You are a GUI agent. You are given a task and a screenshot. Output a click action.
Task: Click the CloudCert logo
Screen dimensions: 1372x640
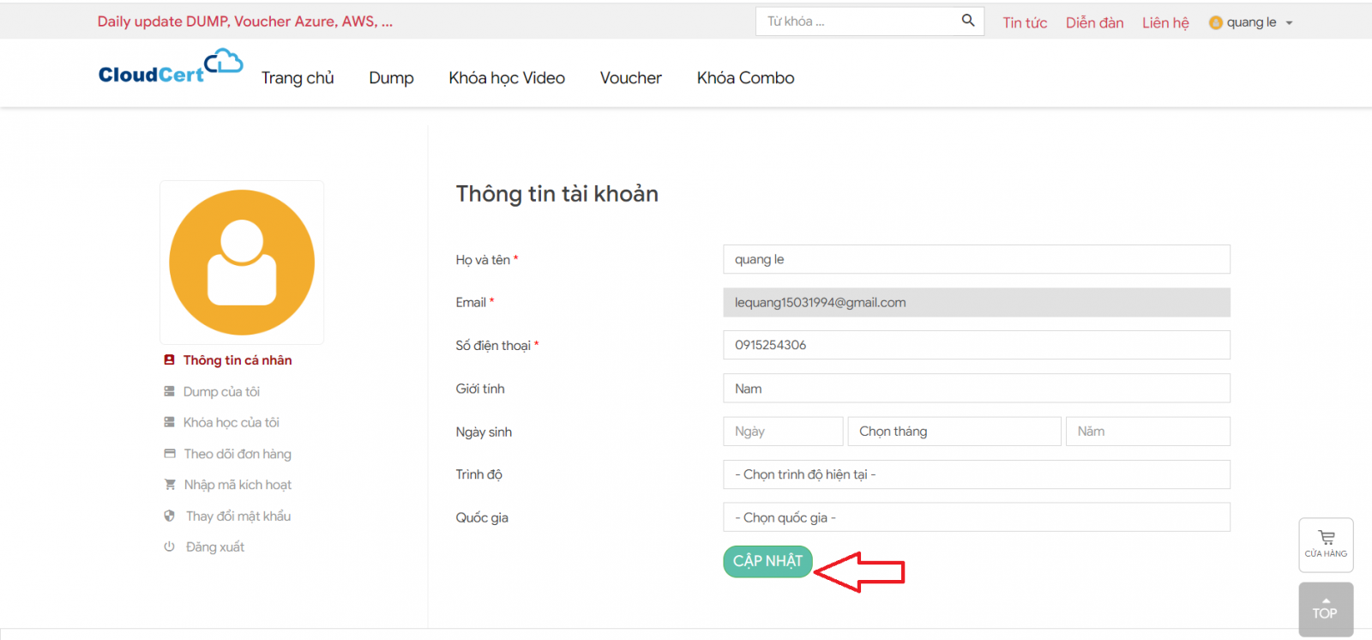pyautogui.click(x=171, y=67)
